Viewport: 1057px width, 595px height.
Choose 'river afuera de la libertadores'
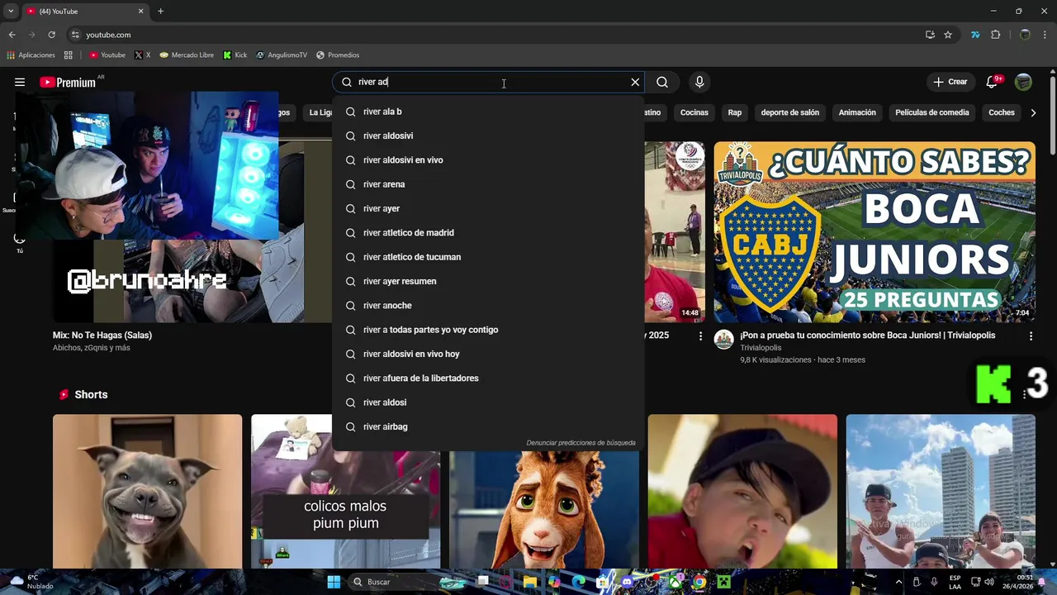pyautogui.click(x=488, y=378)
